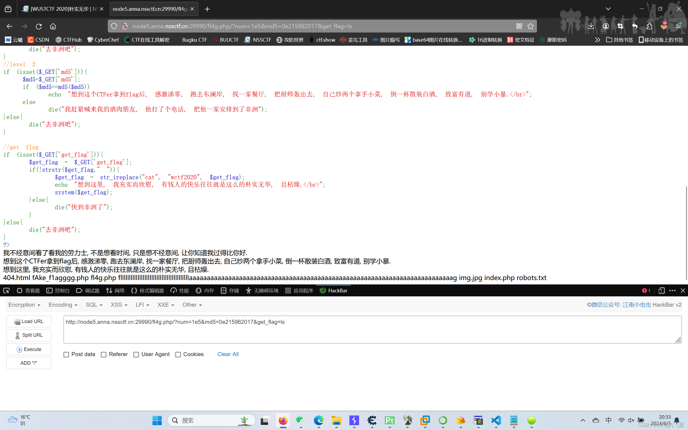Click the Clear All link
This screenshot has height=430, width=688.
click(228, 354)
